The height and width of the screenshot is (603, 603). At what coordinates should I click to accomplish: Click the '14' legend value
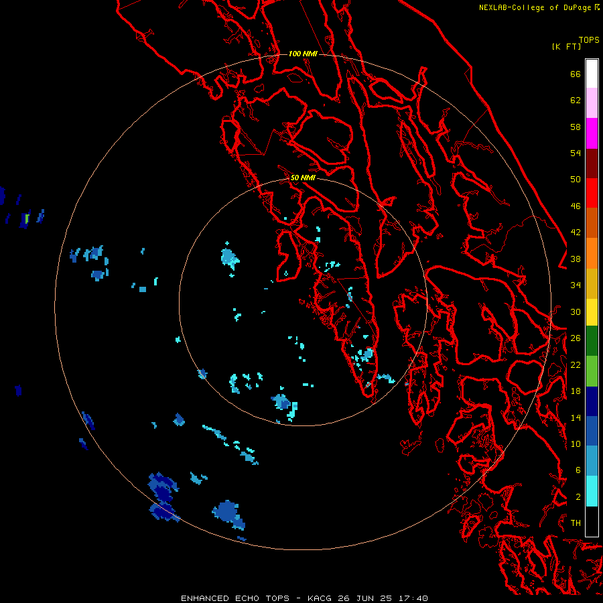[576, 417]
